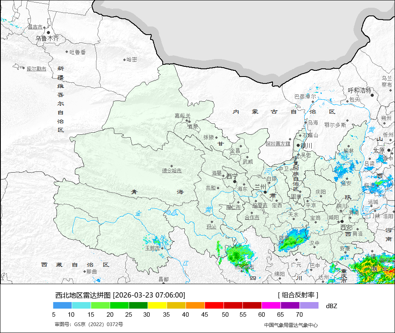Click the 那曲 city label
This screenshot has width=395, height=333.
coord(92,272)
